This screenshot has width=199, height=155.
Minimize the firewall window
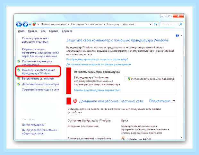coord(164,16)
